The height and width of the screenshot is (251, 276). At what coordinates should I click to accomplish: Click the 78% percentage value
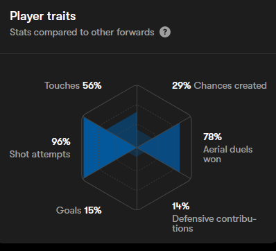[x=212, y=137]
